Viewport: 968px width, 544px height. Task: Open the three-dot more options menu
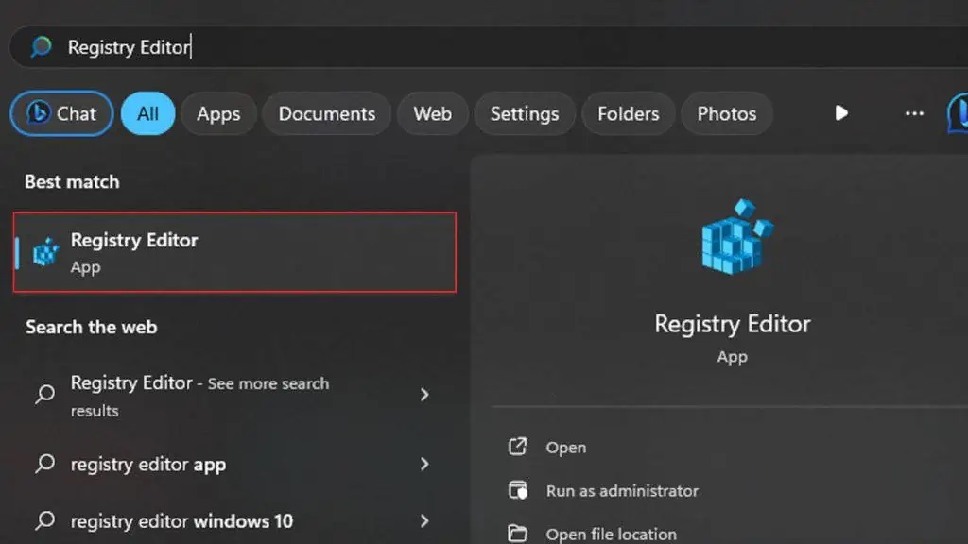[914, 113]
